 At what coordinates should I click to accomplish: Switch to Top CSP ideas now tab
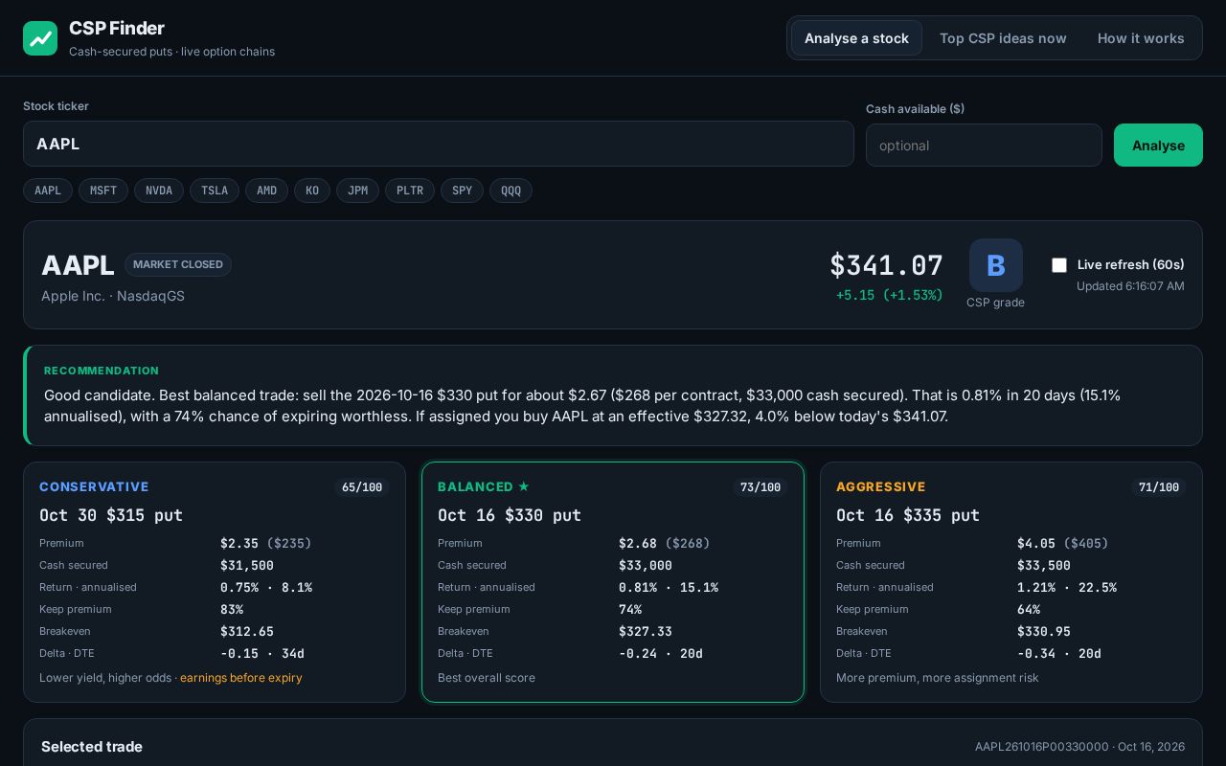[x=1003, y=38]
